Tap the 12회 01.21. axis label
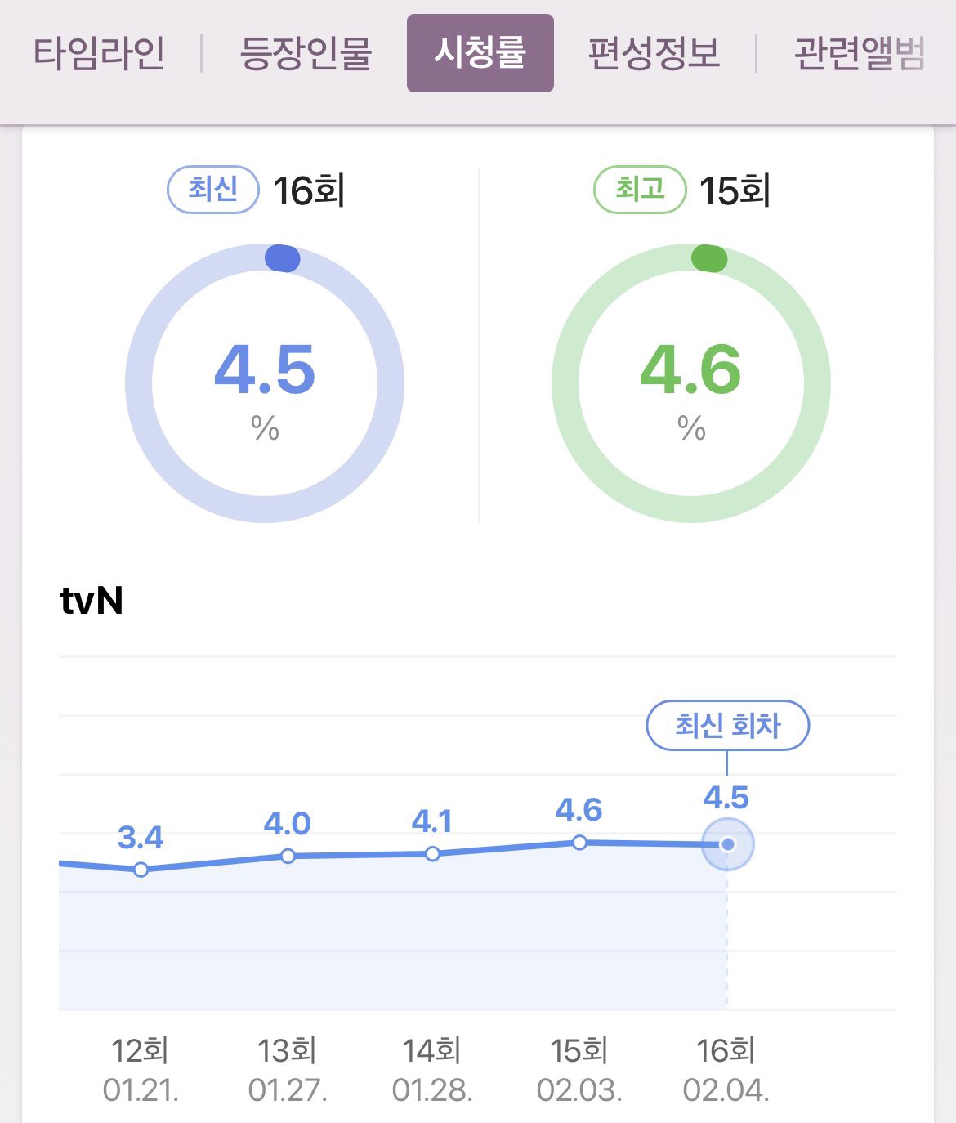Image resolution: width=956 pixels, height=1123 pixels. pos(141,1070)
